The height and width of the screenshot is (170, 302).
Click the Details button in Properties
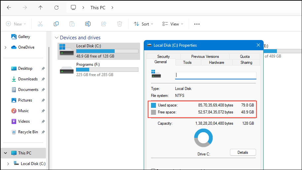(x=243, y=152)
